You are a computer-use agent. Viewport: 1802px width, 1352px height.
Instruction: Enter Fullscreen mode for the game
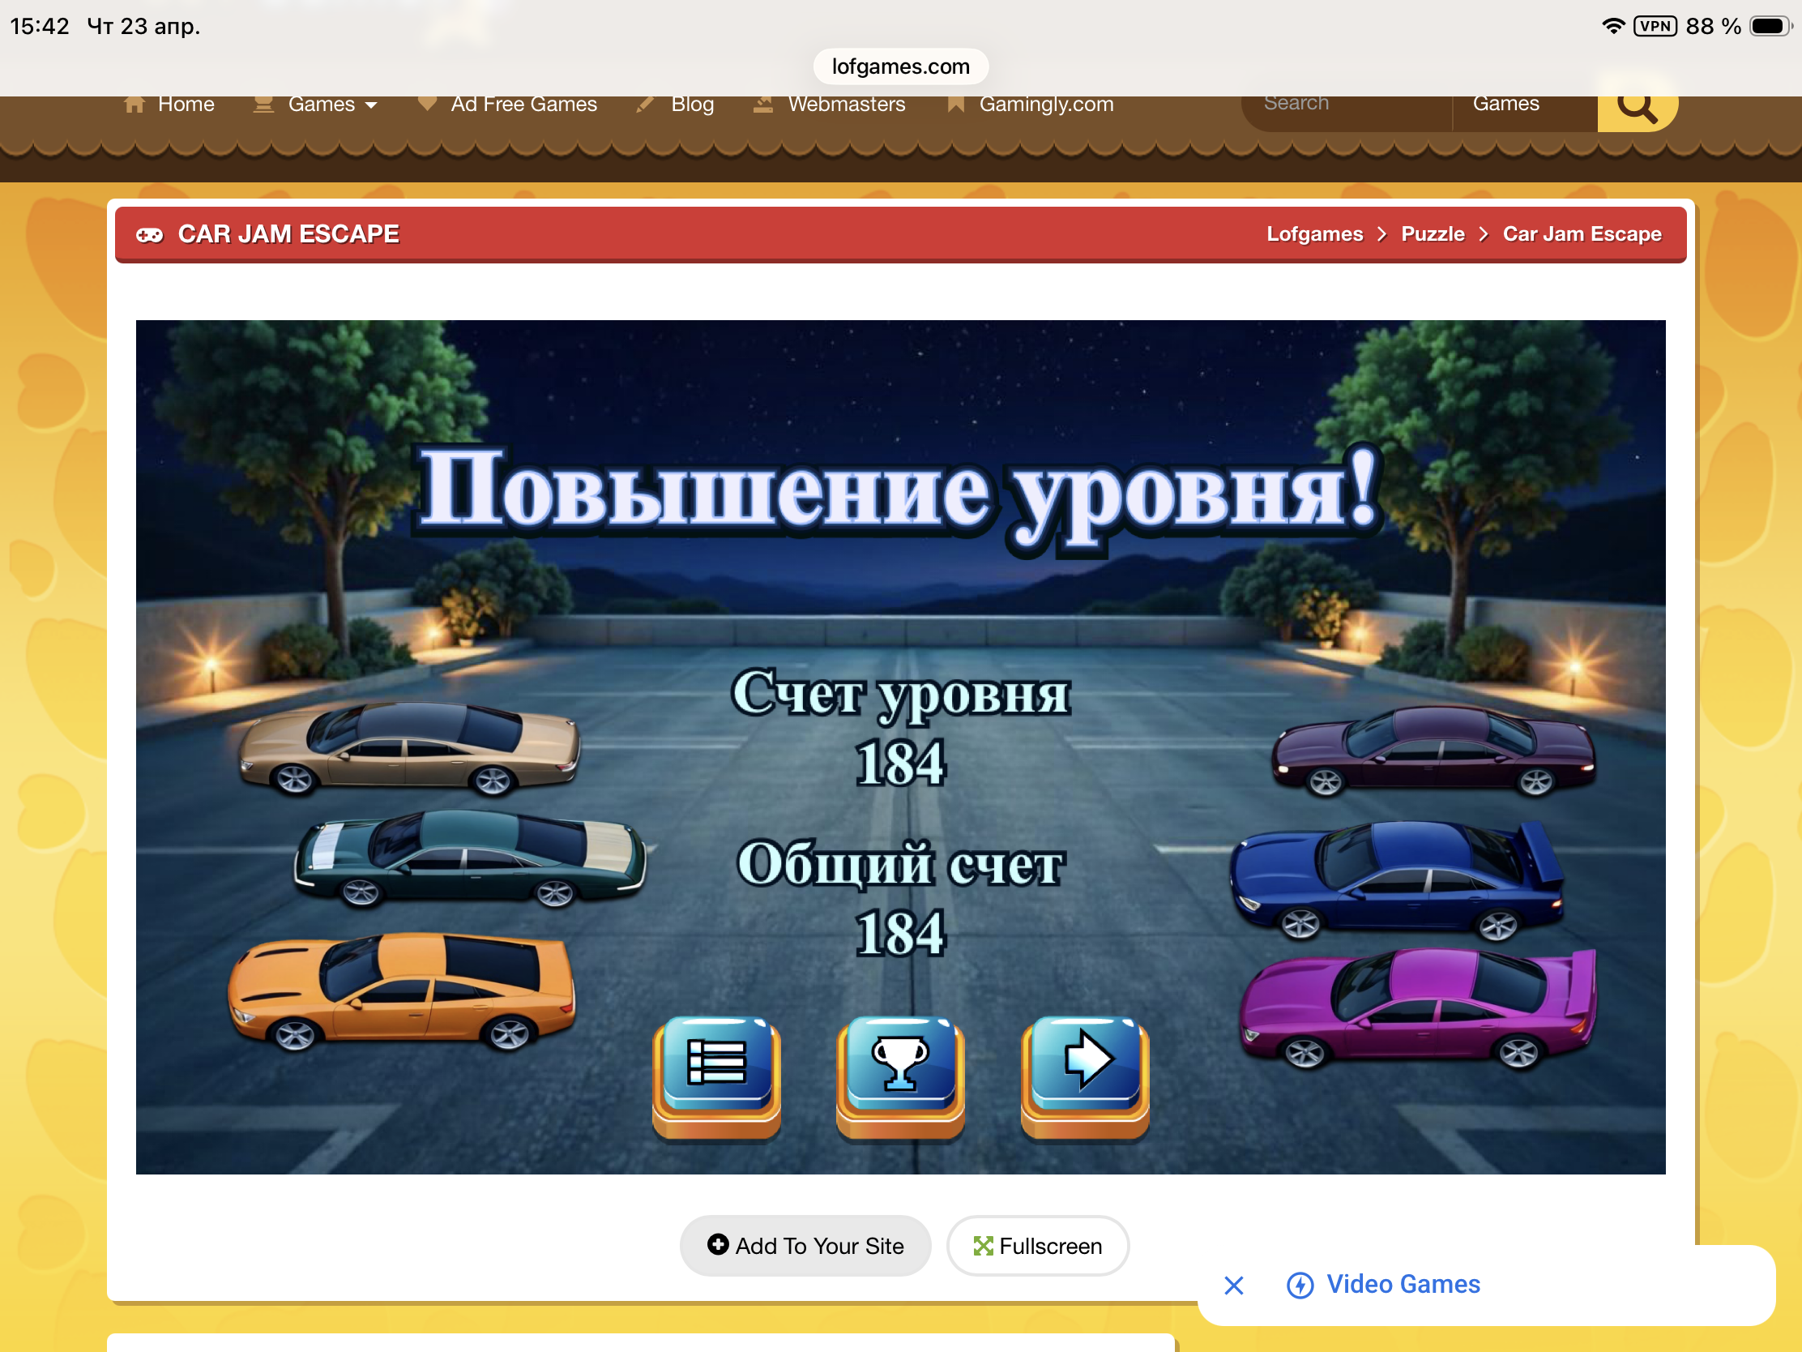click(x=1037, y=1245)
